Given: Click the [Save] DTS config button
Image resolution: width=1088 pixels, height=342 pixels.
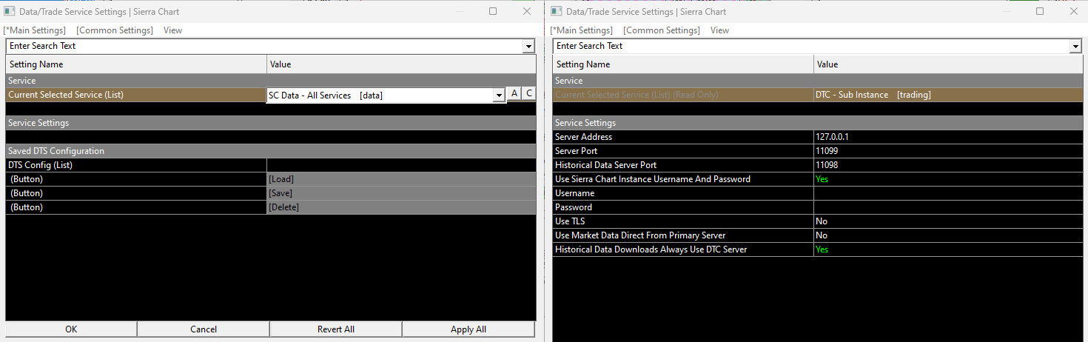Looking at the screenshot, I should (401, 193).
